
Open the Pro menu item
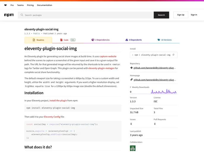12,5
